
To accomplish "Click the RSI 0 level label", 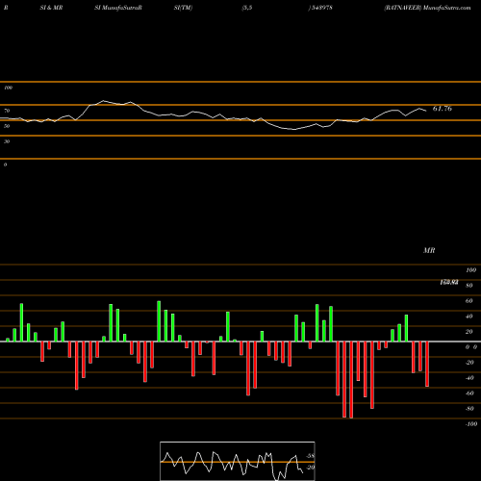I will coord(5,165).
